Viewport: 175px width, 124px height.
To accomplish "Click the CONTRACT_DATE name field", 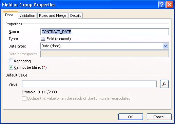I will pos(104,32).
